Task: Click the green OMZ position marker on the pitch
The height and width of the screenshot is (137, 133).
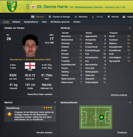Action: (x=102, y=117)
